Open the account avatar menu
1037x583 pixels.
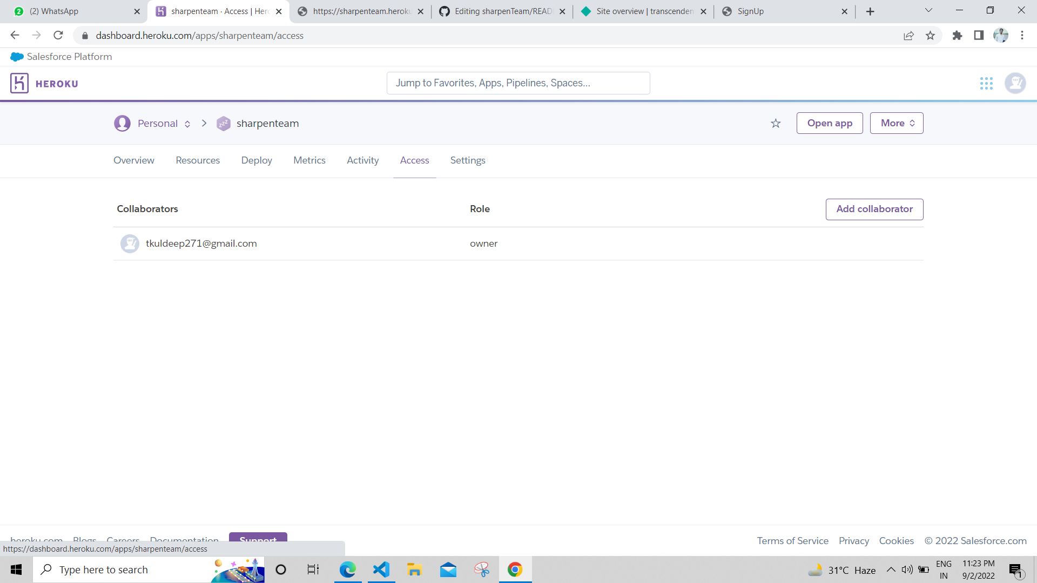tap(1015, 83)
